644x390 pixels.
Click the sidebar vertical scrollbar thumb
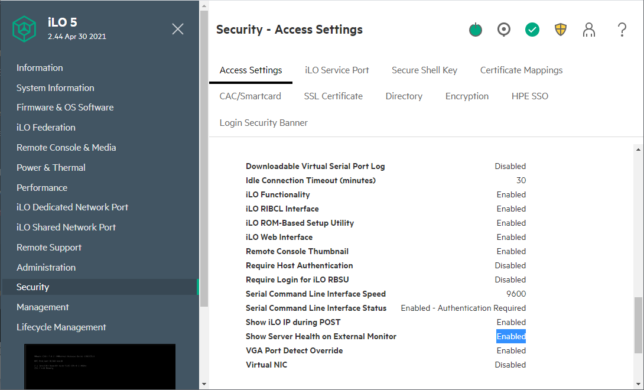click(204, 158)
